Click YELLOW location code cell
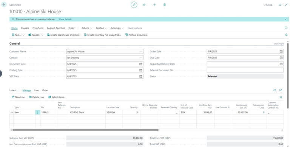 tap(114, 113)
